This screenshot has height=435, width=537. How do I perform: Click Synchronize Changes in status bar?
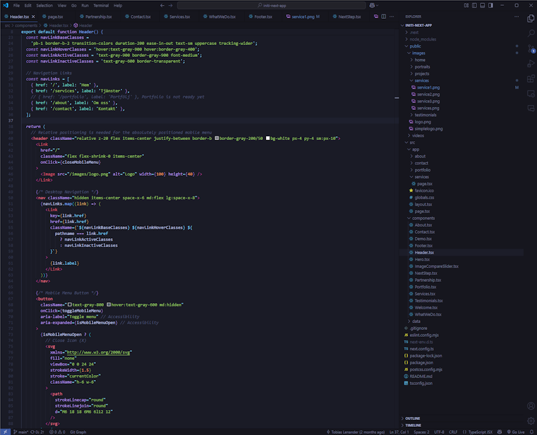point(38,432)
